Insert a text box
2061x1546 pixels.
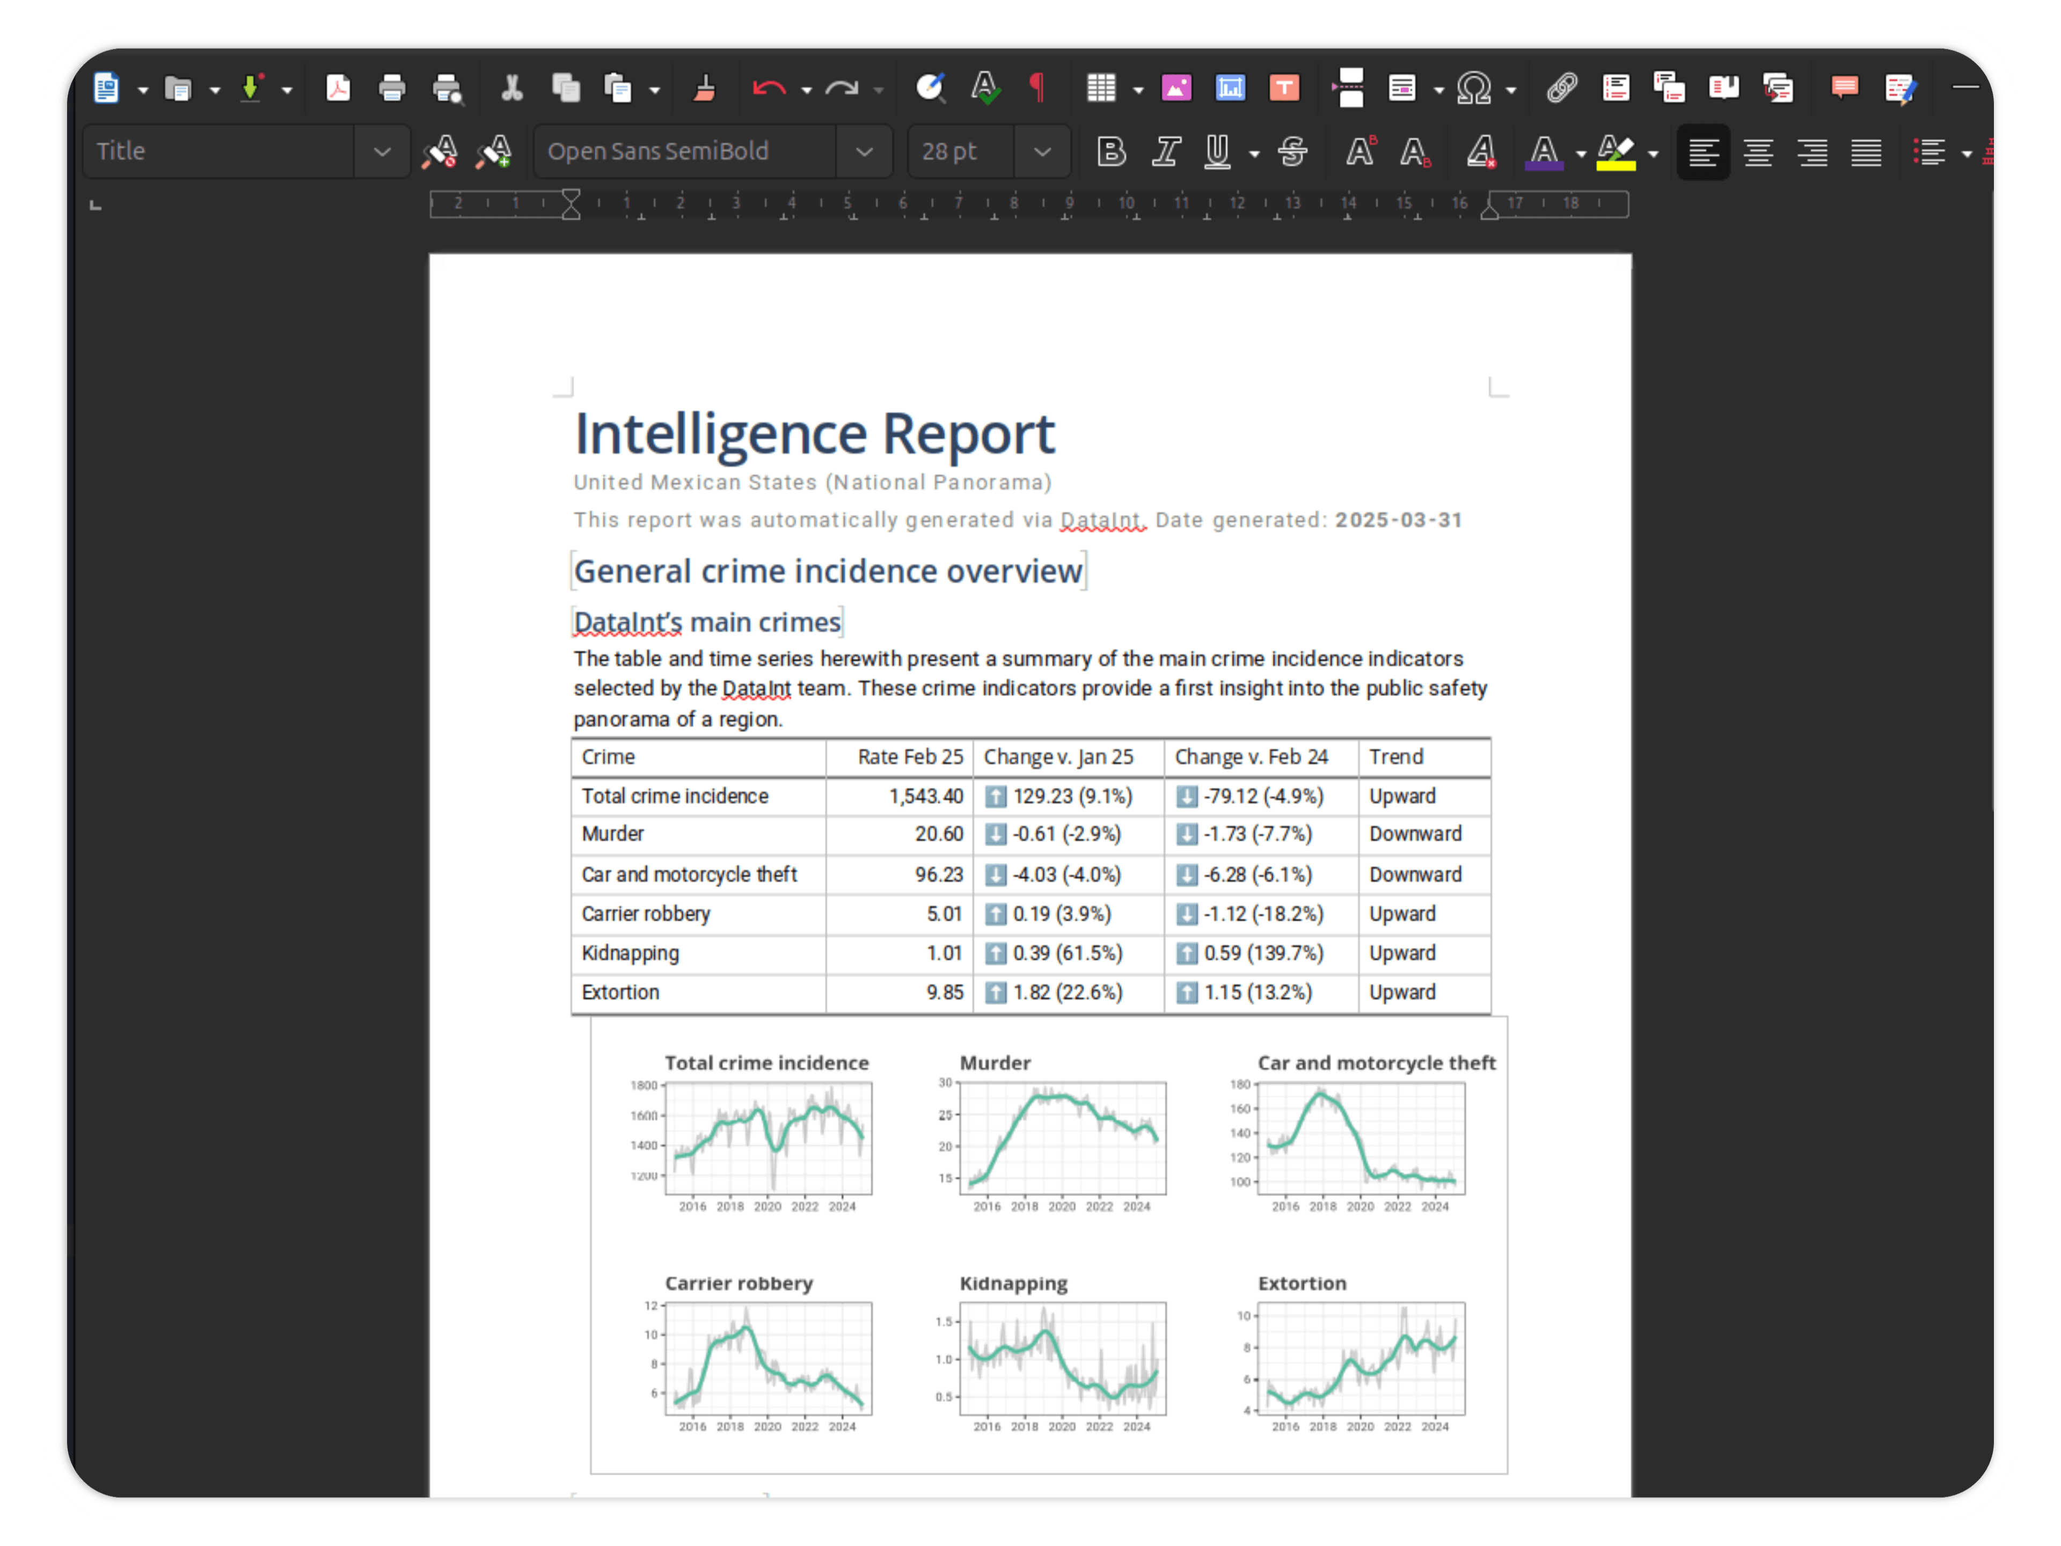point(1284,89)
